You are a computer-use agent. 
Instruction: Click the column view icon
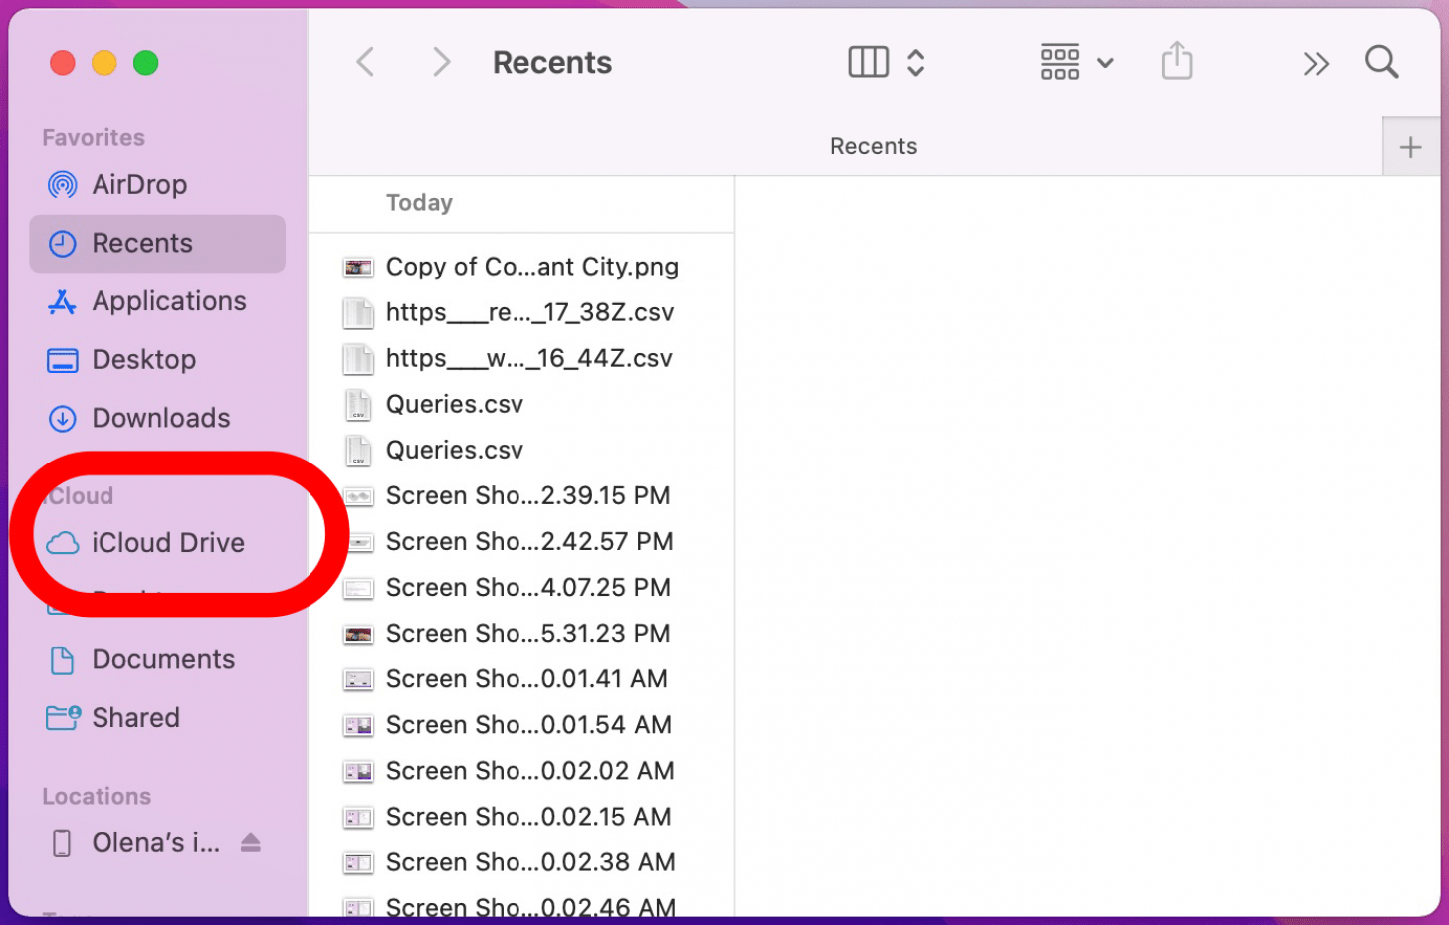868,62
